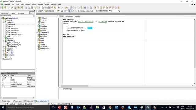Click the DATAALTERACAO field row
Screen dimensions: 196x110
pyautogui.click(x=18, y=84)
